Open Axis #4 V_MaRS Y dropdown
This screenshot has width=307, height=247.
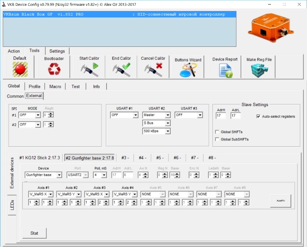[x=125, y=194]
